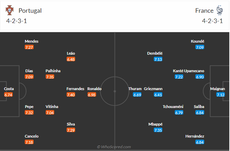This screenshot has width=230, height=151.
Task: Click the France team name
Action: (205, 10)
